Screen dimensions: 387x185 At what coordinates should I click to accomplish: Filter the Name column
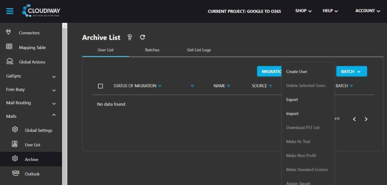[x=229, y=86]
